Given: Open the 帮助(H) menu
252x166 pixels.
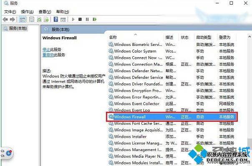Looking at the screenshot, I should coord(63,12).
